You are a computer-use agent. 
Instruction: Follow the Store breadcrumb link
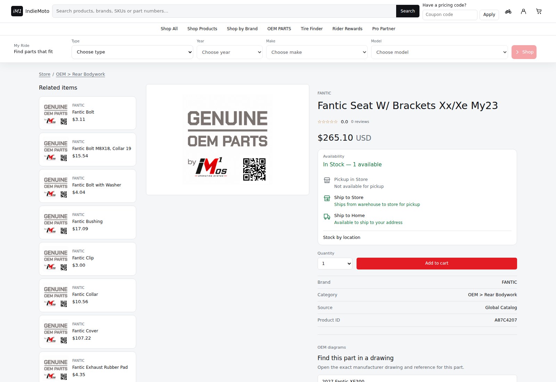tap(44, 74)
